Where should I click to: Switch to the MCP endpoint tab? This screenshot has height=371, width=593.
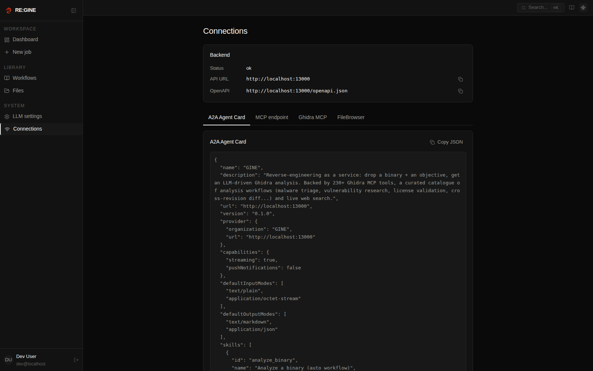coord(272,117)
